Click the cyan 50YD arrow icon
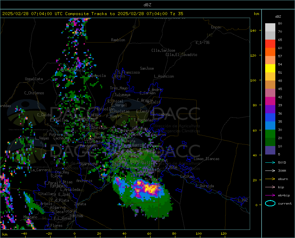 click(270, 162)
